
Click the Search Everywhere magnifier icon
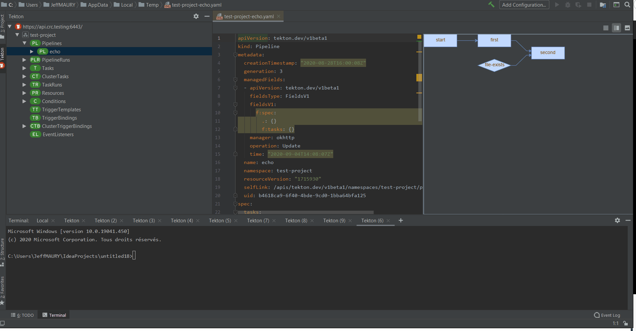[627, 5]
